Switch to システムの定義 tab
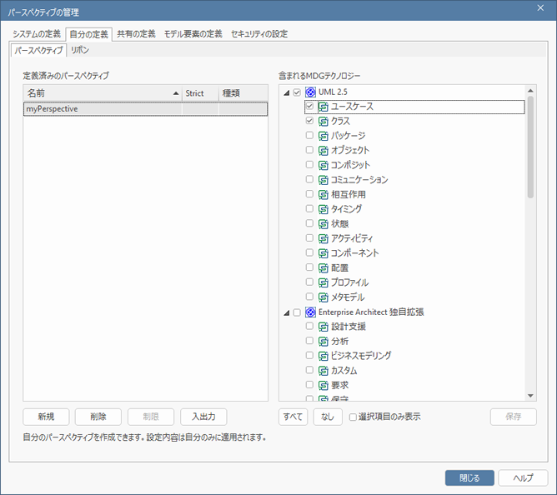557x495 pixels. (37, 34)
